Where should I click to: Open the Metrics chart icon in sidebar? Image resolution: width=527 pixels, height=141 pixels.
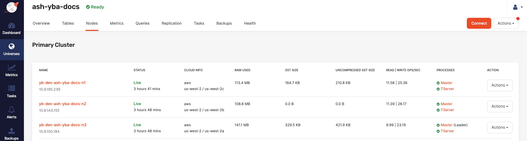[12, 67]
